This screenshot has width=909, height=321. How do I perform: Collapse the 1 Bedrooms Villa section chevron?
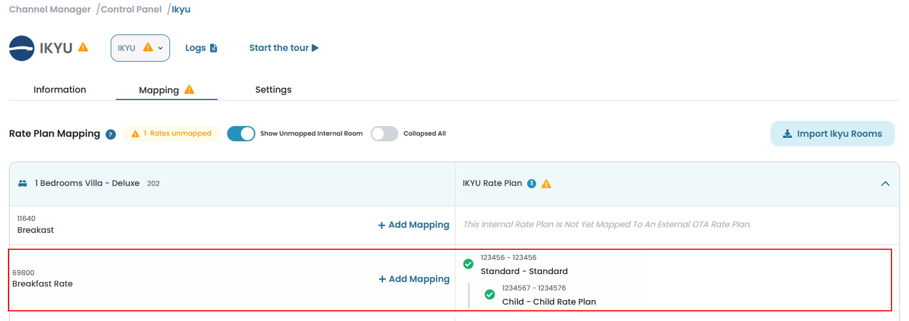coord(885,184)
